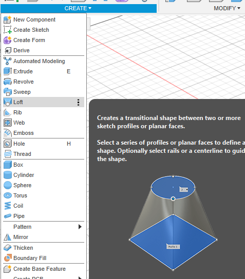The width and height of the screenshot is (245, 279).
Task: Click the Mirror tool icon
Action: tap(8, 237)
